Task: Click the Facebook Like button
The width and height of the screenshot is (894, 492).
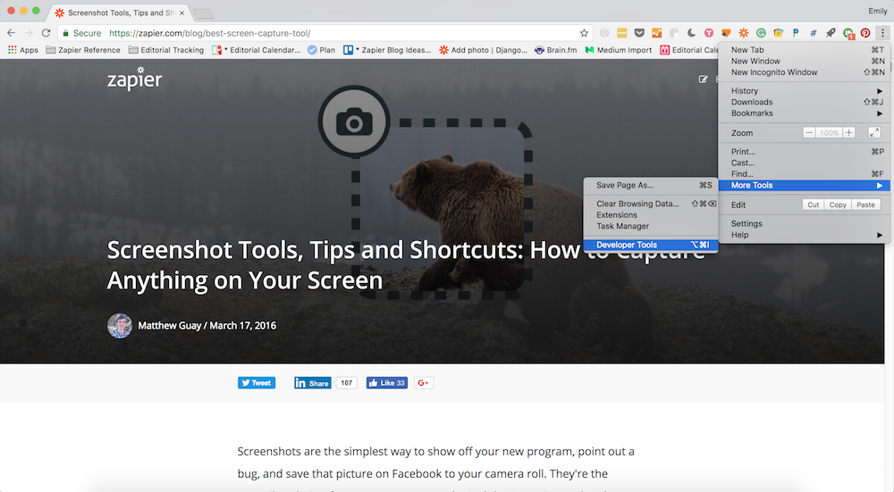Action: click(386, 383)
